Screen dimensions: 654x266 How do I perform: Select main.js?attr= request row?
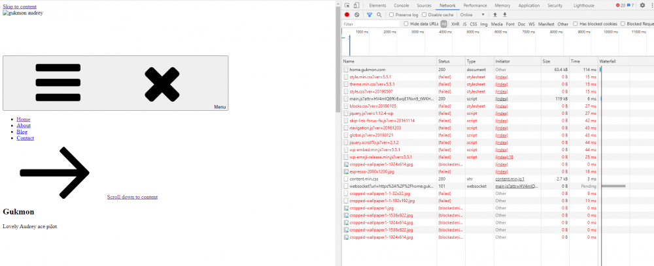pyautogui.click(x=498, y=98)
